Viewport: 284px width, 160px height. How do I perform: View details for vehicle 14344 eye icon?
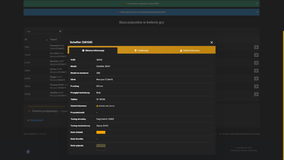pyautogui.click(x=256, y=55)
